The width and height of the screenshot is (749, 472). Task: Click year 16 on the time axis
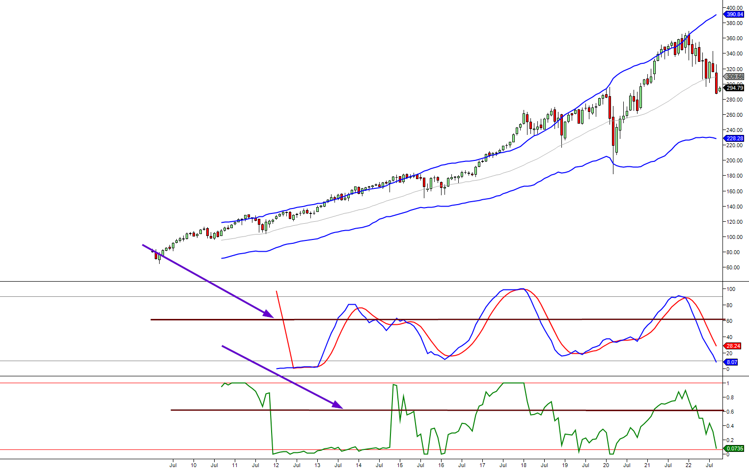(441, 465)
